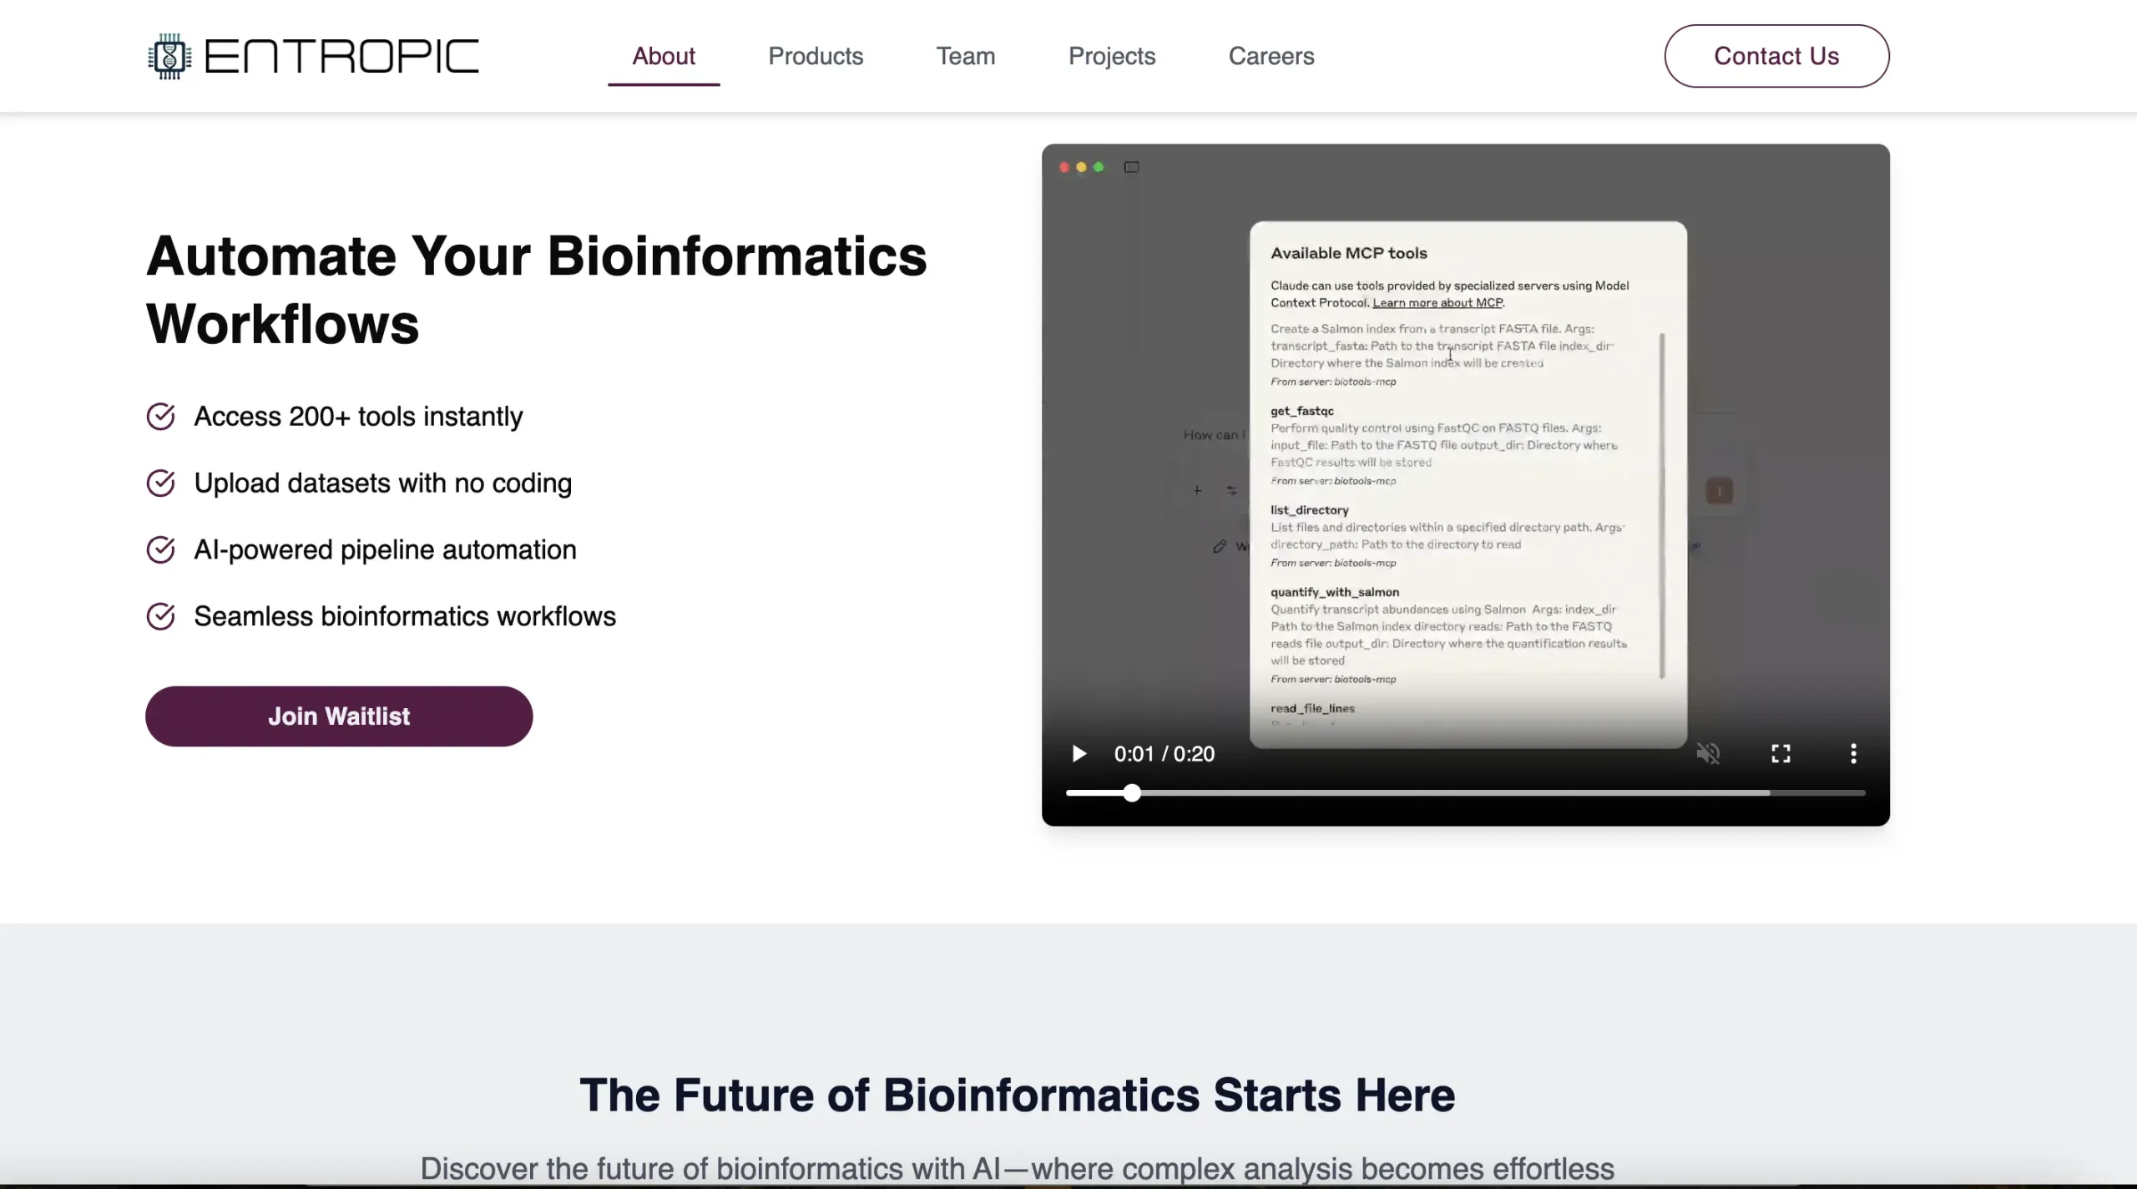Click the read_file_lines tool name
The width and height of the screenshot is (2137, 1189).
[x=1312, y=708]
